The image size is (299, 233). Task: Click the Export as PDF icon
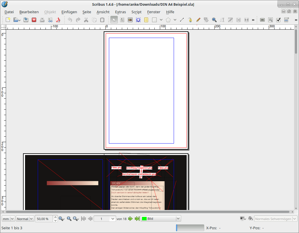[x=58, y=20]
